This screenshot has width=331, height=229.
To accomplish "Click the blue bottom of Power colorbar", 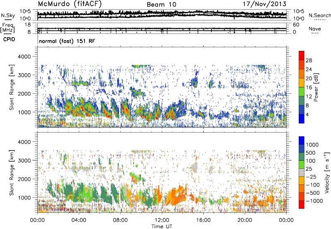I will pyautogui.click(x=302, y=119).
